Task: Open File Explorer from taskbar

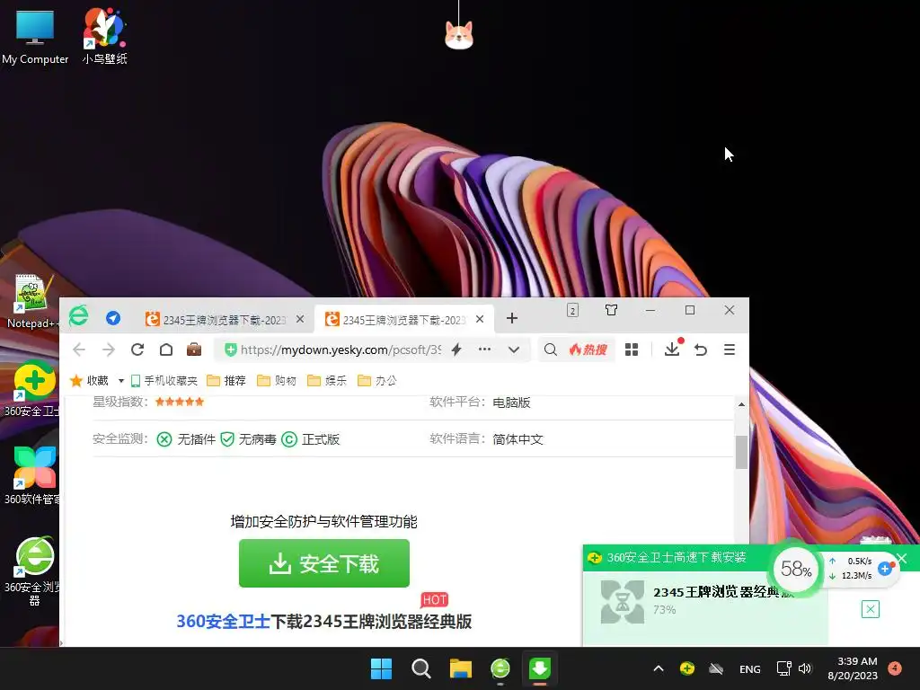Action: click(x=461, y=668)
